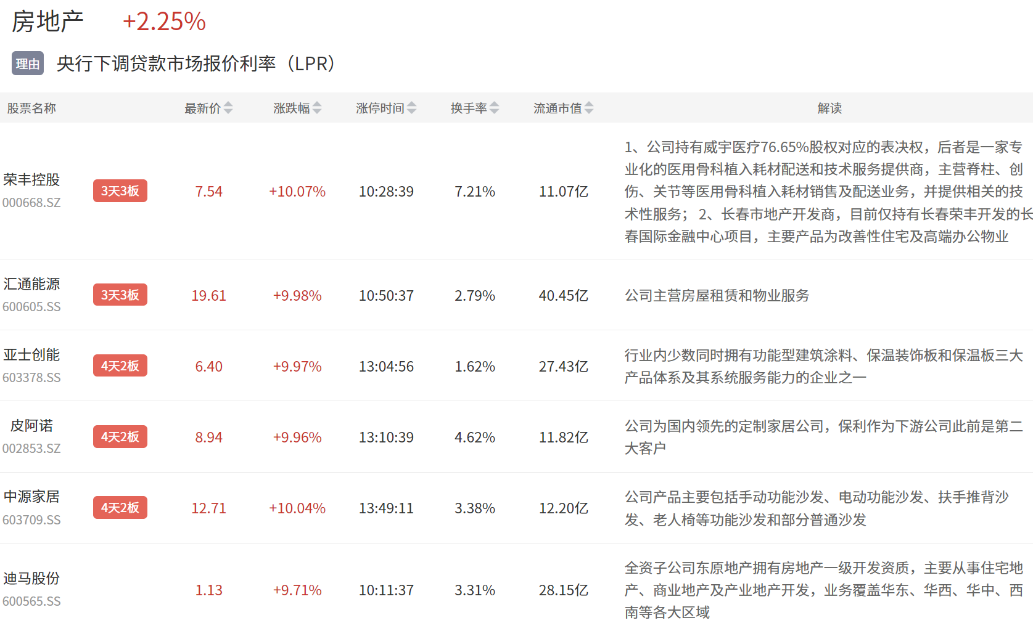Screen dimensions: 1033x623
Task: Click the +2.25% sector change value
Action: [x=164, y=22]
